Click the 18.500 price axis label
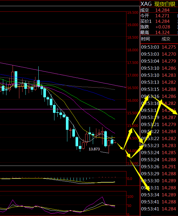Viewport: 178px width, 216px height. (133, 37)
